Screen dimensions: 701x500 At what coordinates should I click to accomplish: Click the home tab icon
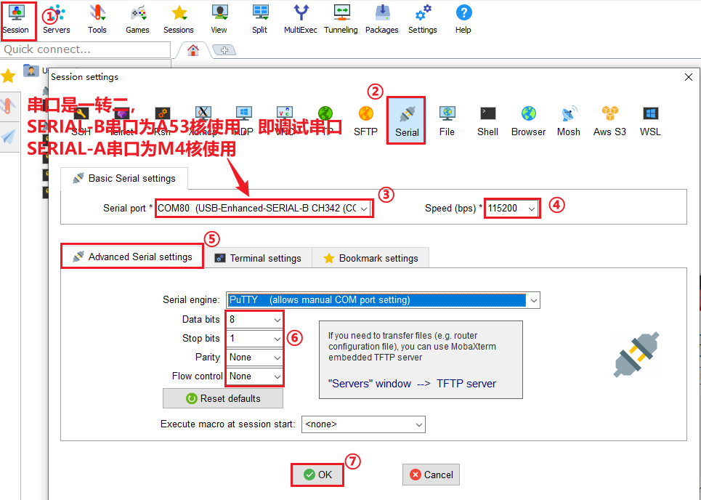(x=193, y=50)
